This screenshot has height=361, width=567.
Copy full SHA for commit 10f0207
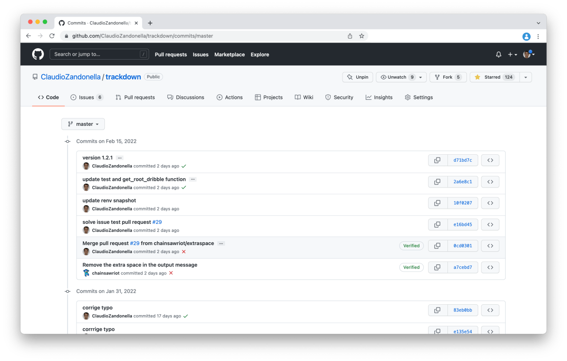point(438,203)
